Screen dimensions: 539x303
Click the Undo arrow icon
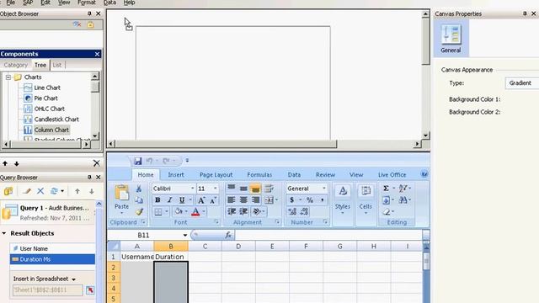pos(149,161)
